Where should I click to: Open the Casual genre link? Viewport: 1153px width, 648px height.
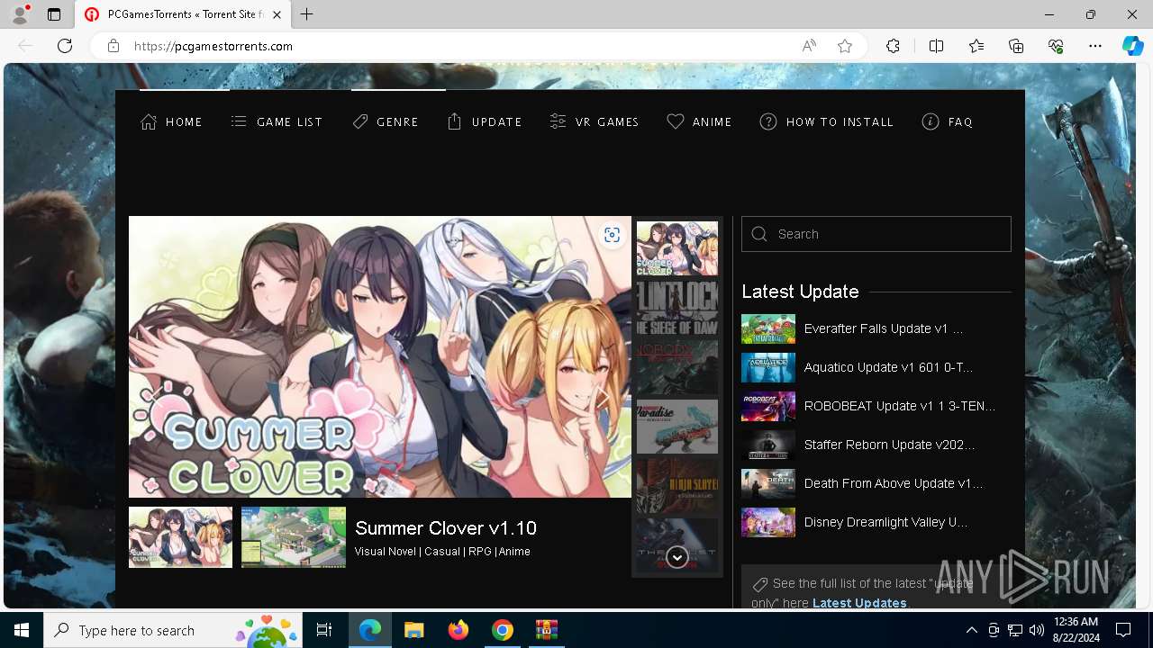pos(442,552)
